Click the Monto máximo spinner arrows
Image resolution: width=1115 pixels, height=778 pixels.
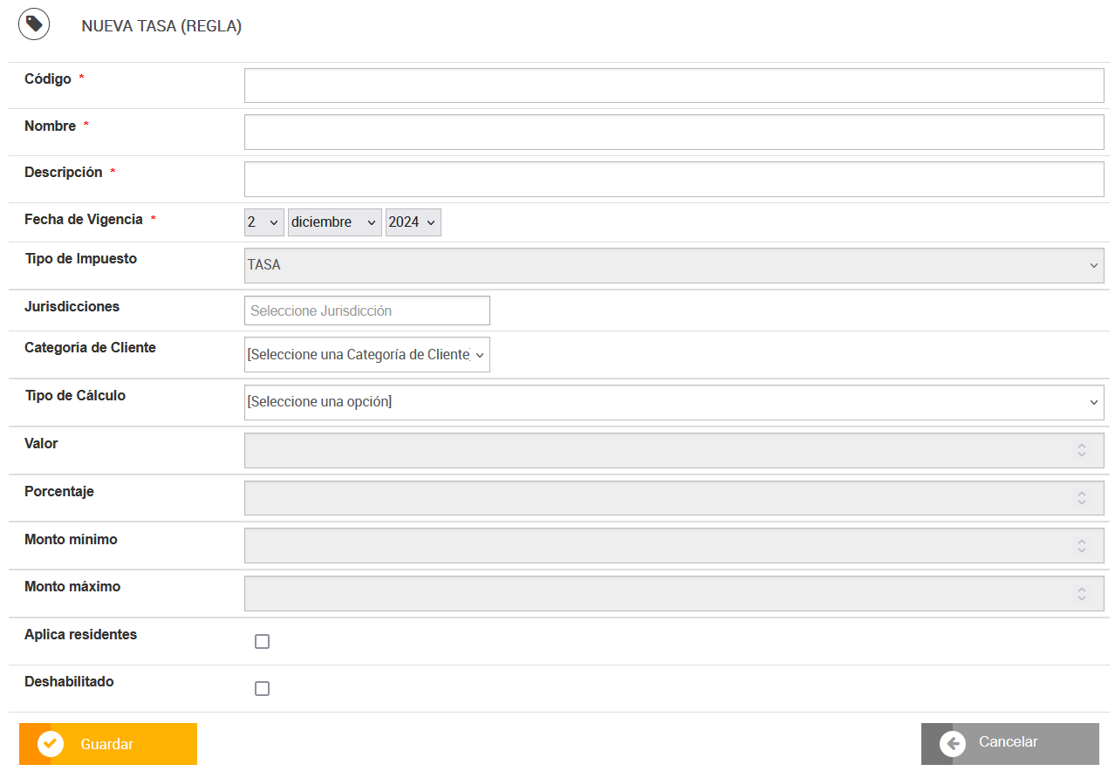(1082, 594)
